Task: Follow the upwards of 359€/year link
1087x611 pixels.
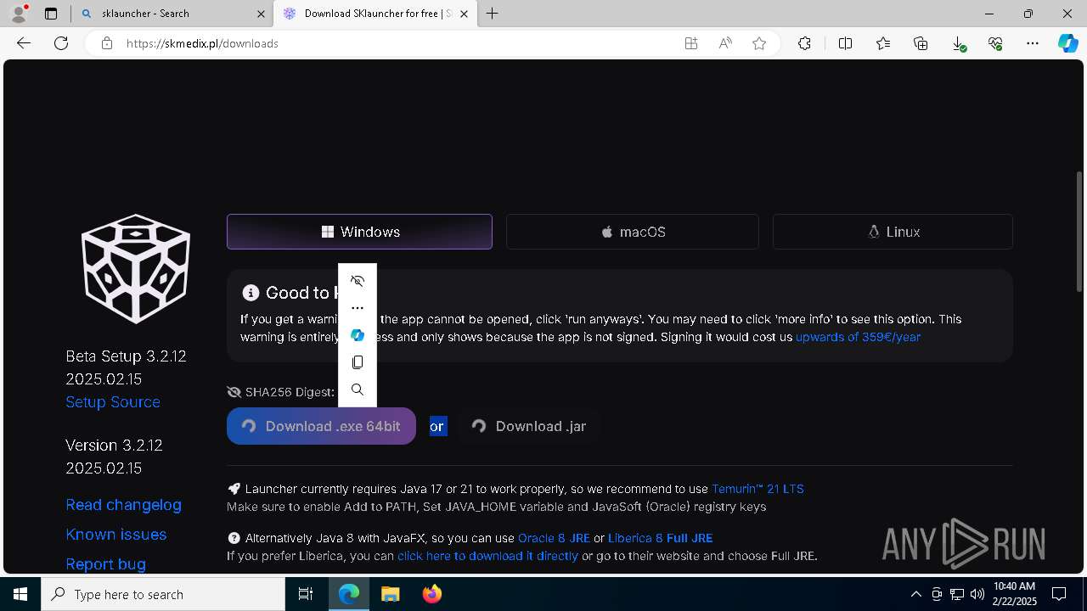Action: coord(858,337)
